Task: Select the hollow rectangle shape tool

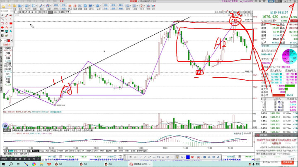Action: coord(2,24)
